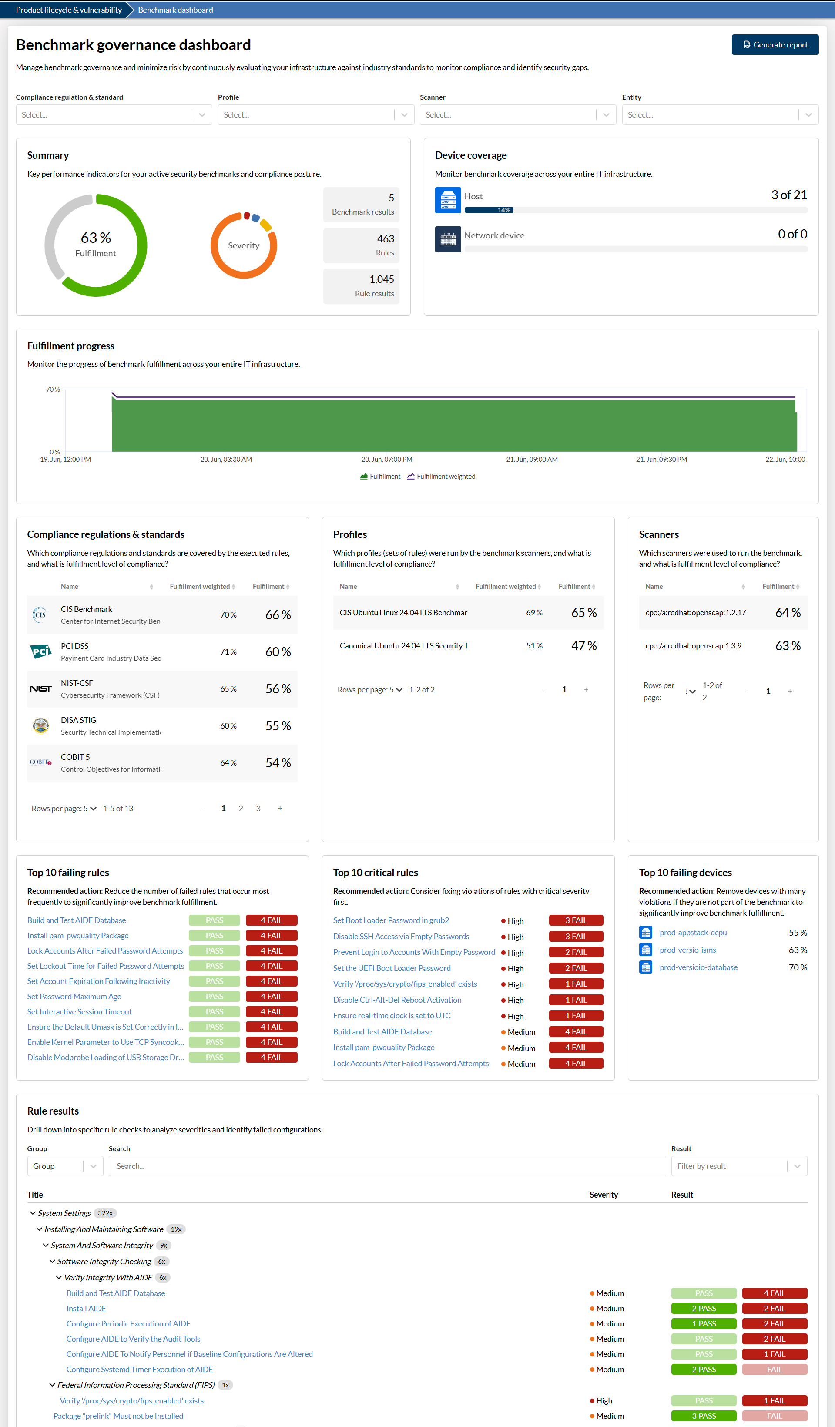The width and height of the screenshot is (835, 1427).
Task: Open the Profile filter dropdown
Action: pos(316,114)
